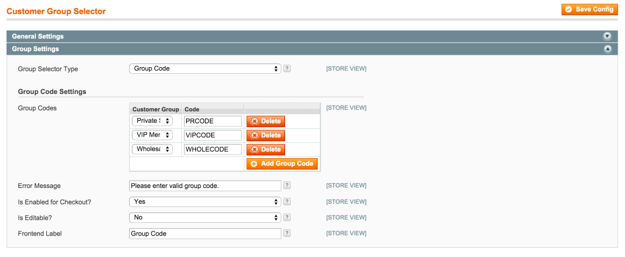
Task: Click the Frontend Label input field
Action: click(x=205, y=233)
